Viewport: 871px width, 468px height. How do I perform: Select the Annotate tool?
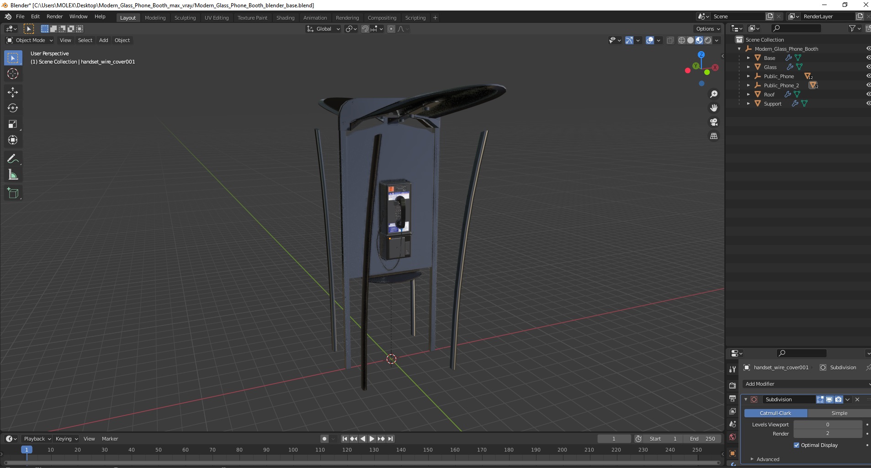click(x=13, y=159)
